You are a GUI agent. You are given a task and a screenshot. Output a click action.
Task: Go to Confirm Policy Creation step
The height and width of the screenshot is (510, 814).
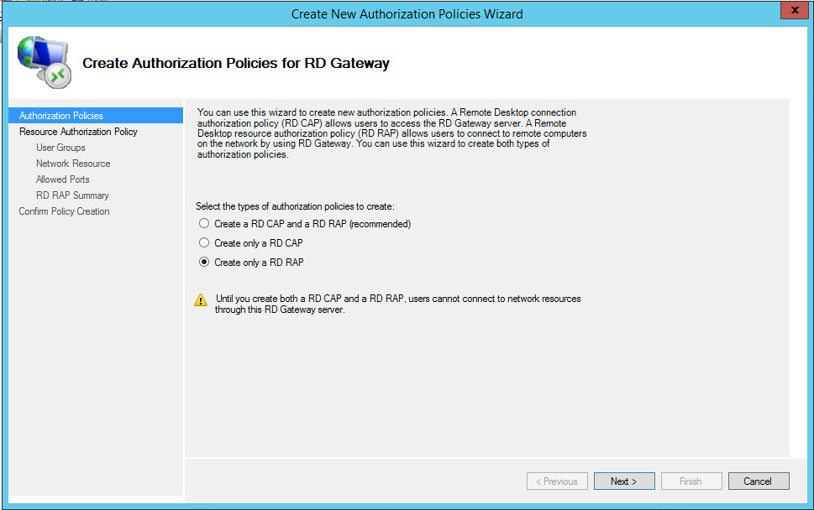pyautogui.click(x=64, y=211)
